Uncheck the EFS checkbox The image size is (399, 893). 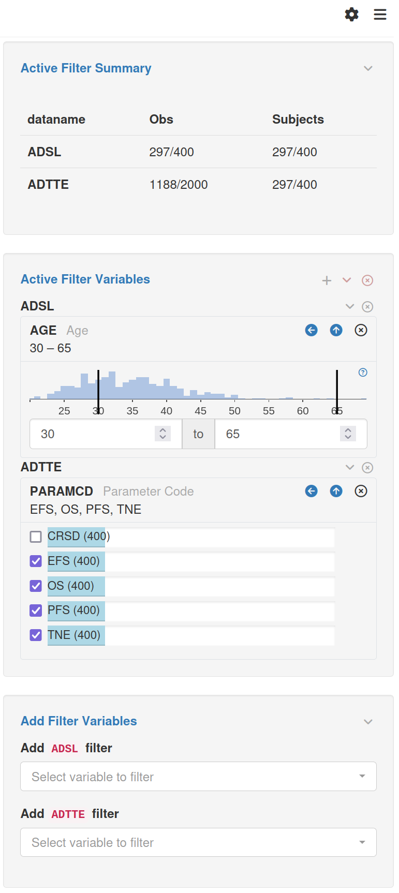point(36,561)
